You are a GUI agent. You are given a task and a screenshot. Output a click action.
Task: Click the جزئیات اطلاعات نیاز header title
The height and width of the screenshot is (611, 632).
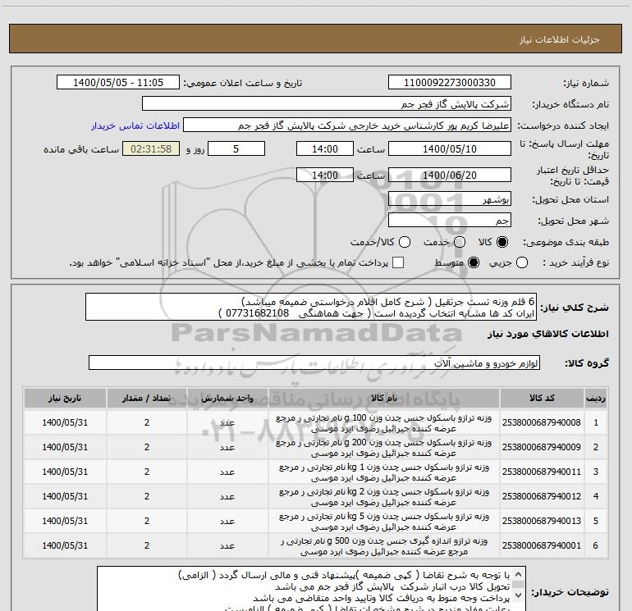(559, 39)
